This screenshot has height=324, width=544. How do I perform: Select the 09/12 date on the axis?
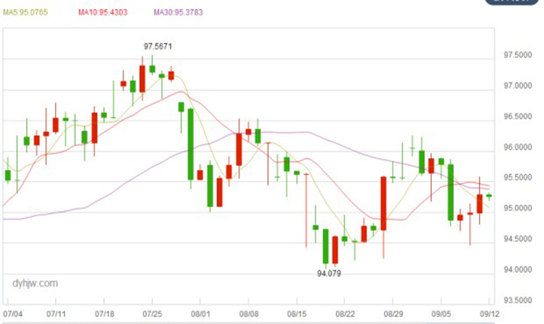pos(489,312)
